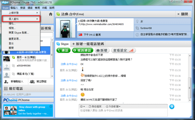The width and height of the screenshot is (195, 120).
Task: Dismiss the group video advertisement
Action: click(51, 106)
